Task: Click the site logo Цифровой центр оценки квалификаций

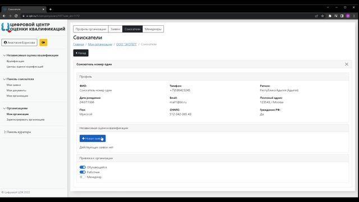Action: click(x=33, y=27)
